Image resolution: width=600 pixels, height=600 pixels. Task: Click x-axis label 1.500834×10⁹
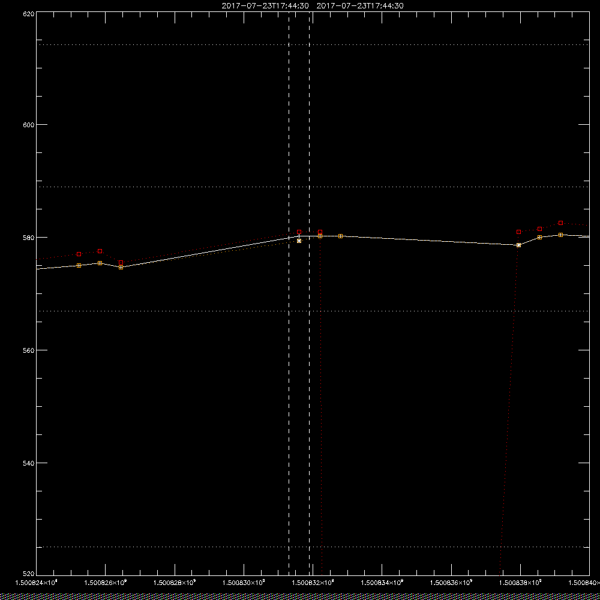pos(382,582)
